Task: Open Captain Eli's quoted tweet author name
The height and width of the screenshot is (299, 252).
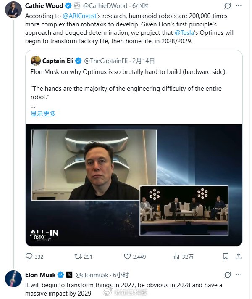Action: [58, 61]
